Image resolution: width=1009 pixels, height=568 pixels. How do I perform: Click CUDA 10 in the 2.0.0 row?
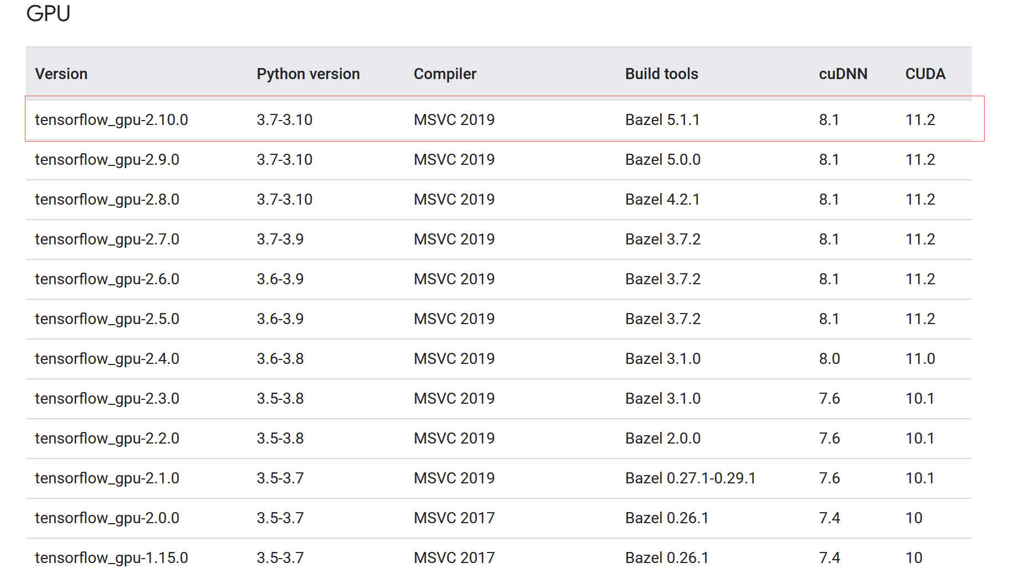pyautogui.click(x=914, y=518)
